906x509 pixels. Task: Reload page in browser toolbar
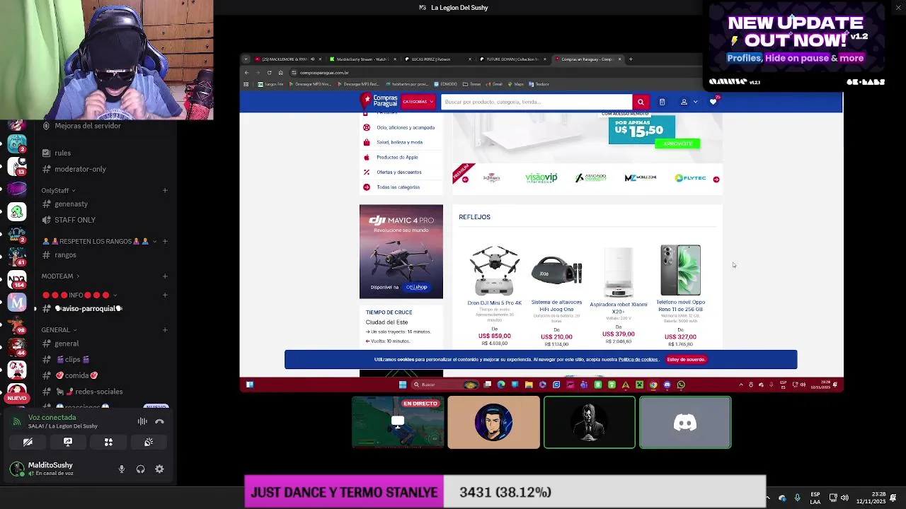(269, 72)
